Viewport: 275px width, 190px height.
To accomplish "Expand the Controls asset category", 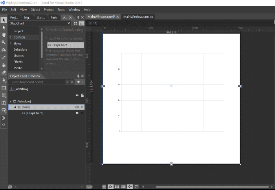I will 11,37.
